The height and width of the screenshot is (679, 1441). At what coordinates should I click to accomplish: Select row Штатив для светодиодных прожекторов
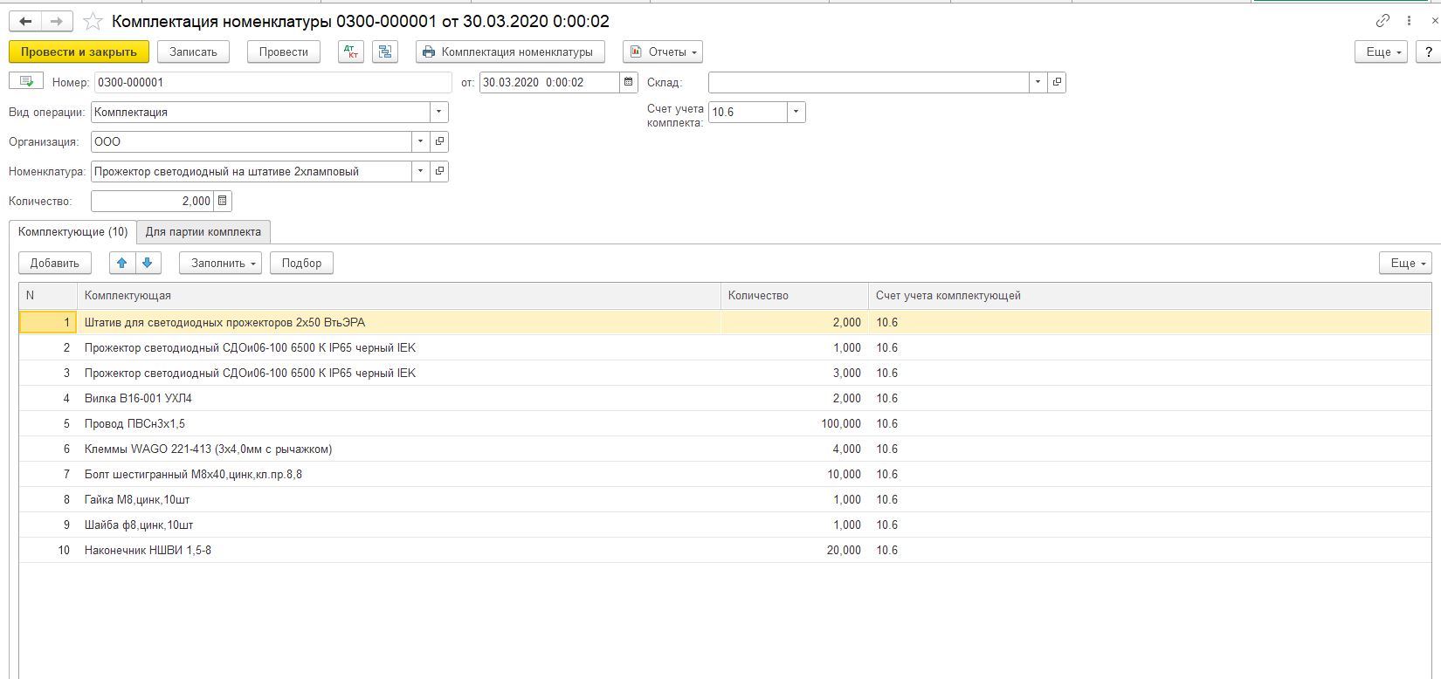(x=725, y=322)
